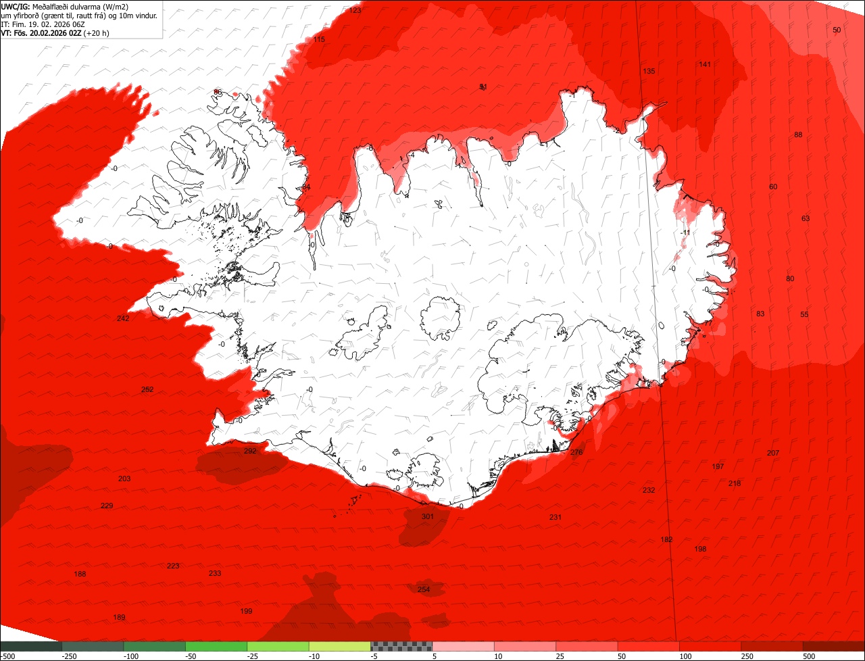Click the flux value 233 on the map
The height and width of the screenshot is (661, 865).
click(x=215, y=573)
